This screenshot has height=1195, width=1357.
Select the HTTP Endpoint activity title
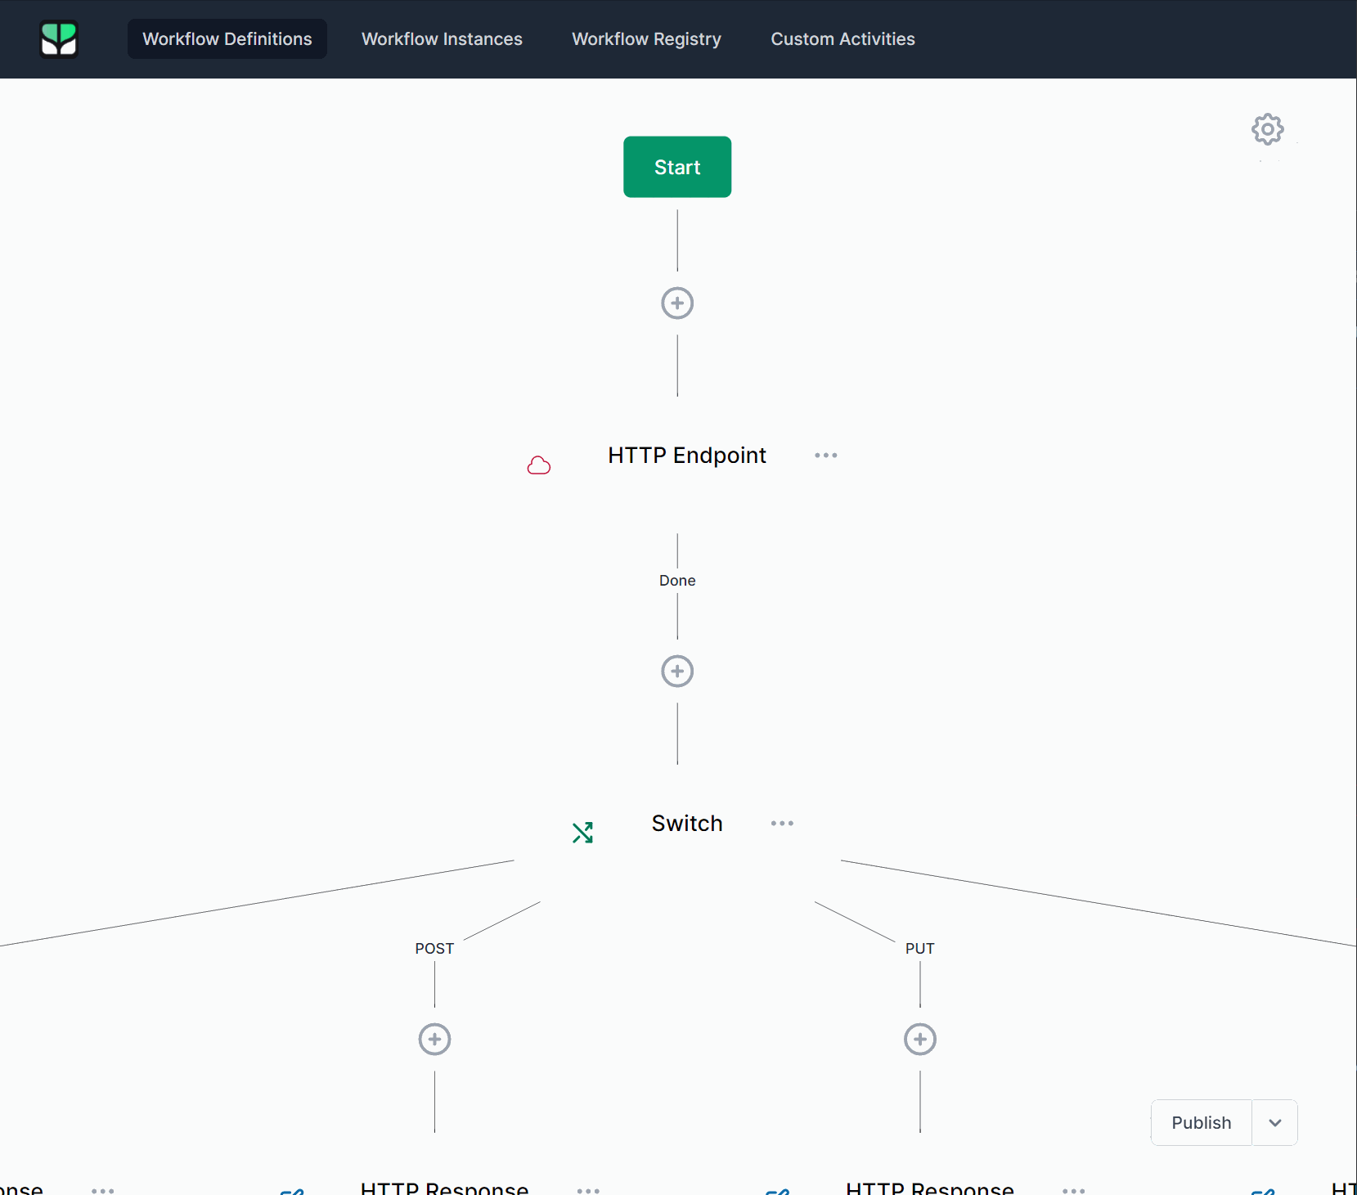[x=686, y=455]
